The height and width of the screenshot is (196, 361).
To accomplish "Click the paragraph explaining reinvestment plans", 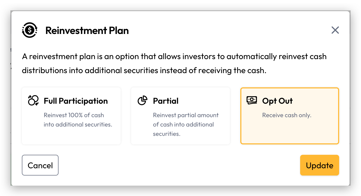I will pos(174,64).
